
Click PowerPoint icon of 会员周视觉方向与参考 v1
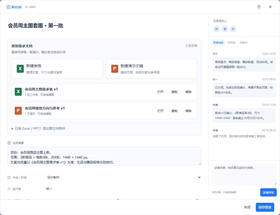(18, 110)
